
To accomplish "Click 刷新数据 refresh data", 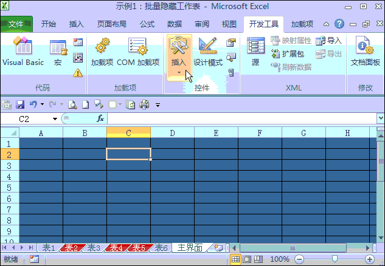I will coord(291,67).
